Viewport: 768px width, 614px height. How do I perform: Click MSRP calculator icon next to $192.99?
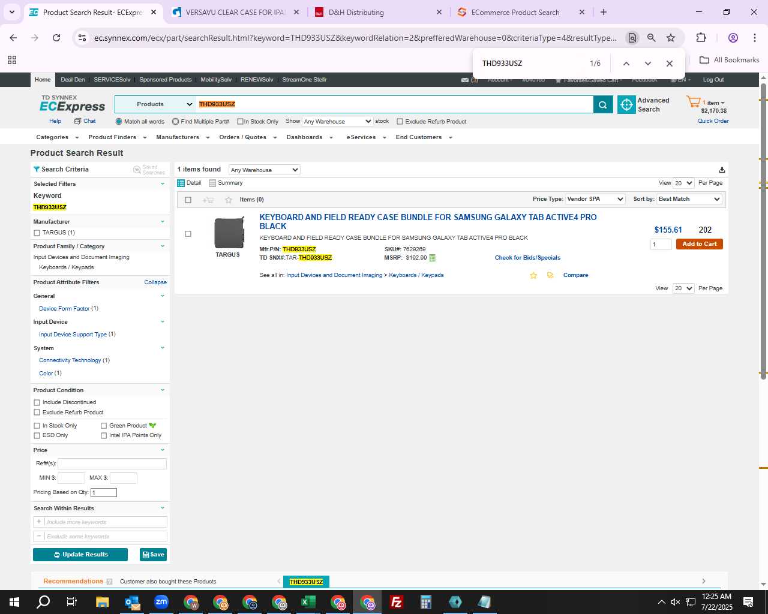(432, 258)
